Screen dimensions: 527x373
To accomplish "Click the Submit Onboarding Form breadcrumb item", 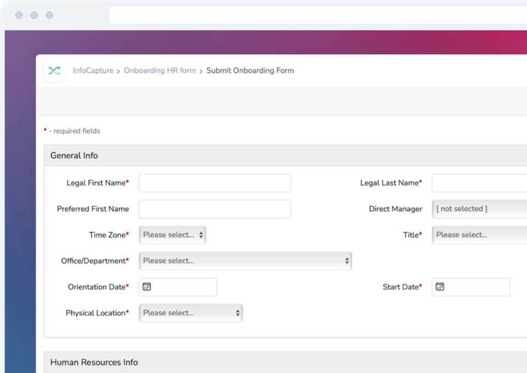I will point(250,71).
